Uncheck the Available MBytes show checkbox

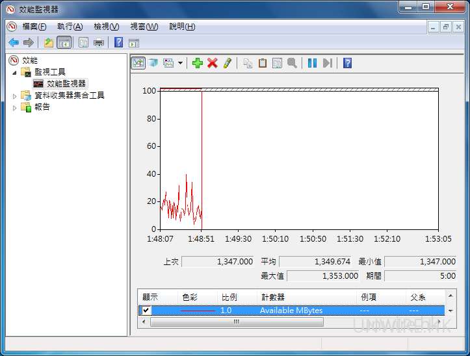coord(146,311)
